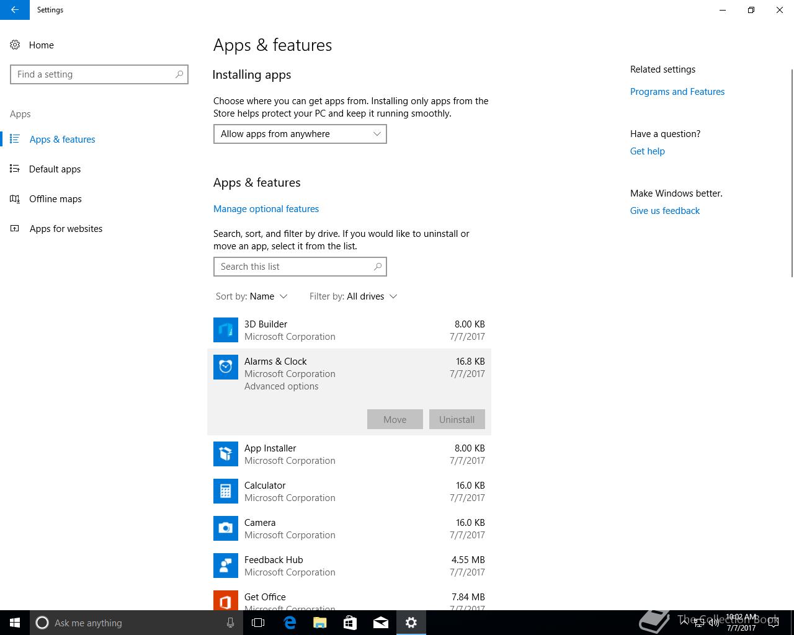This screenshot has height=635, width=794.
Task: Click the Ask me anything Cortana box
Action: tap(135, 623)
